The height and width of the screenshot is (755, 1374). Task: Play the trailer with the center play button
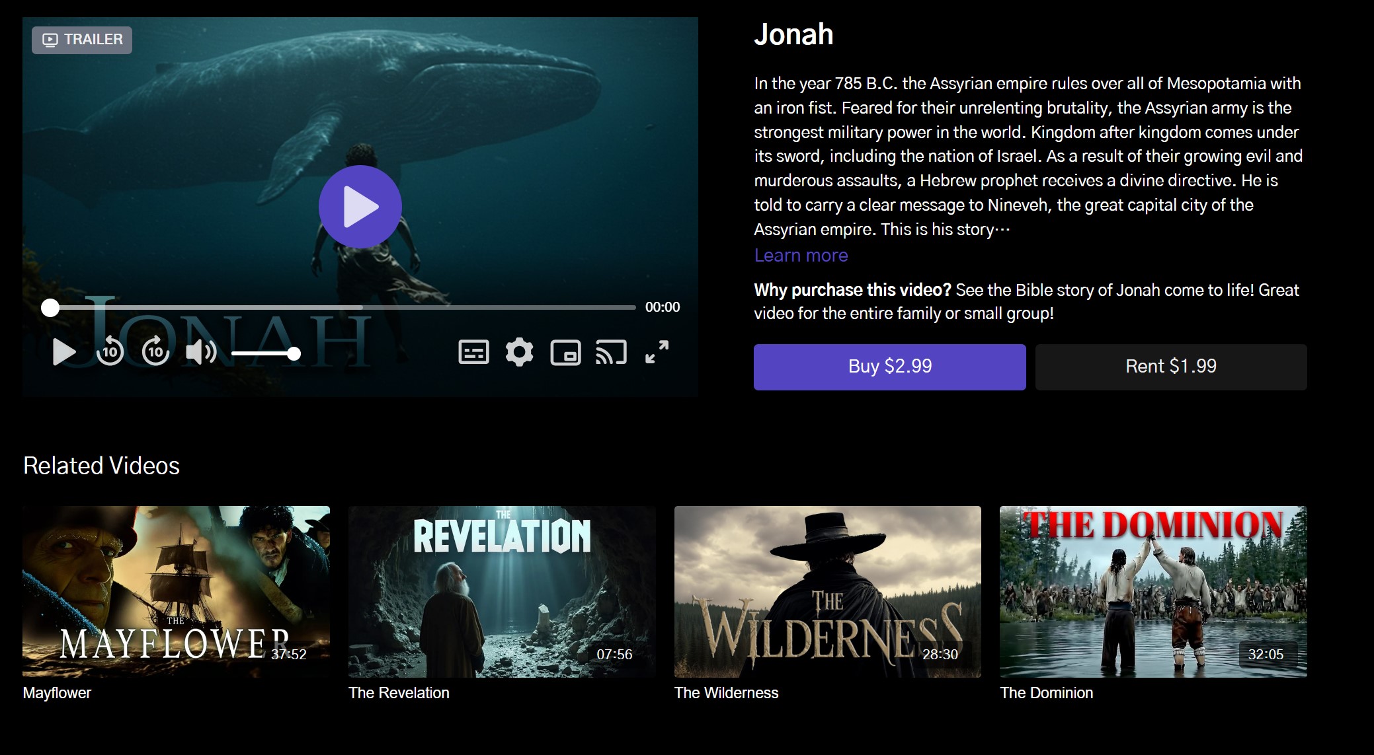tap(360, 207)
